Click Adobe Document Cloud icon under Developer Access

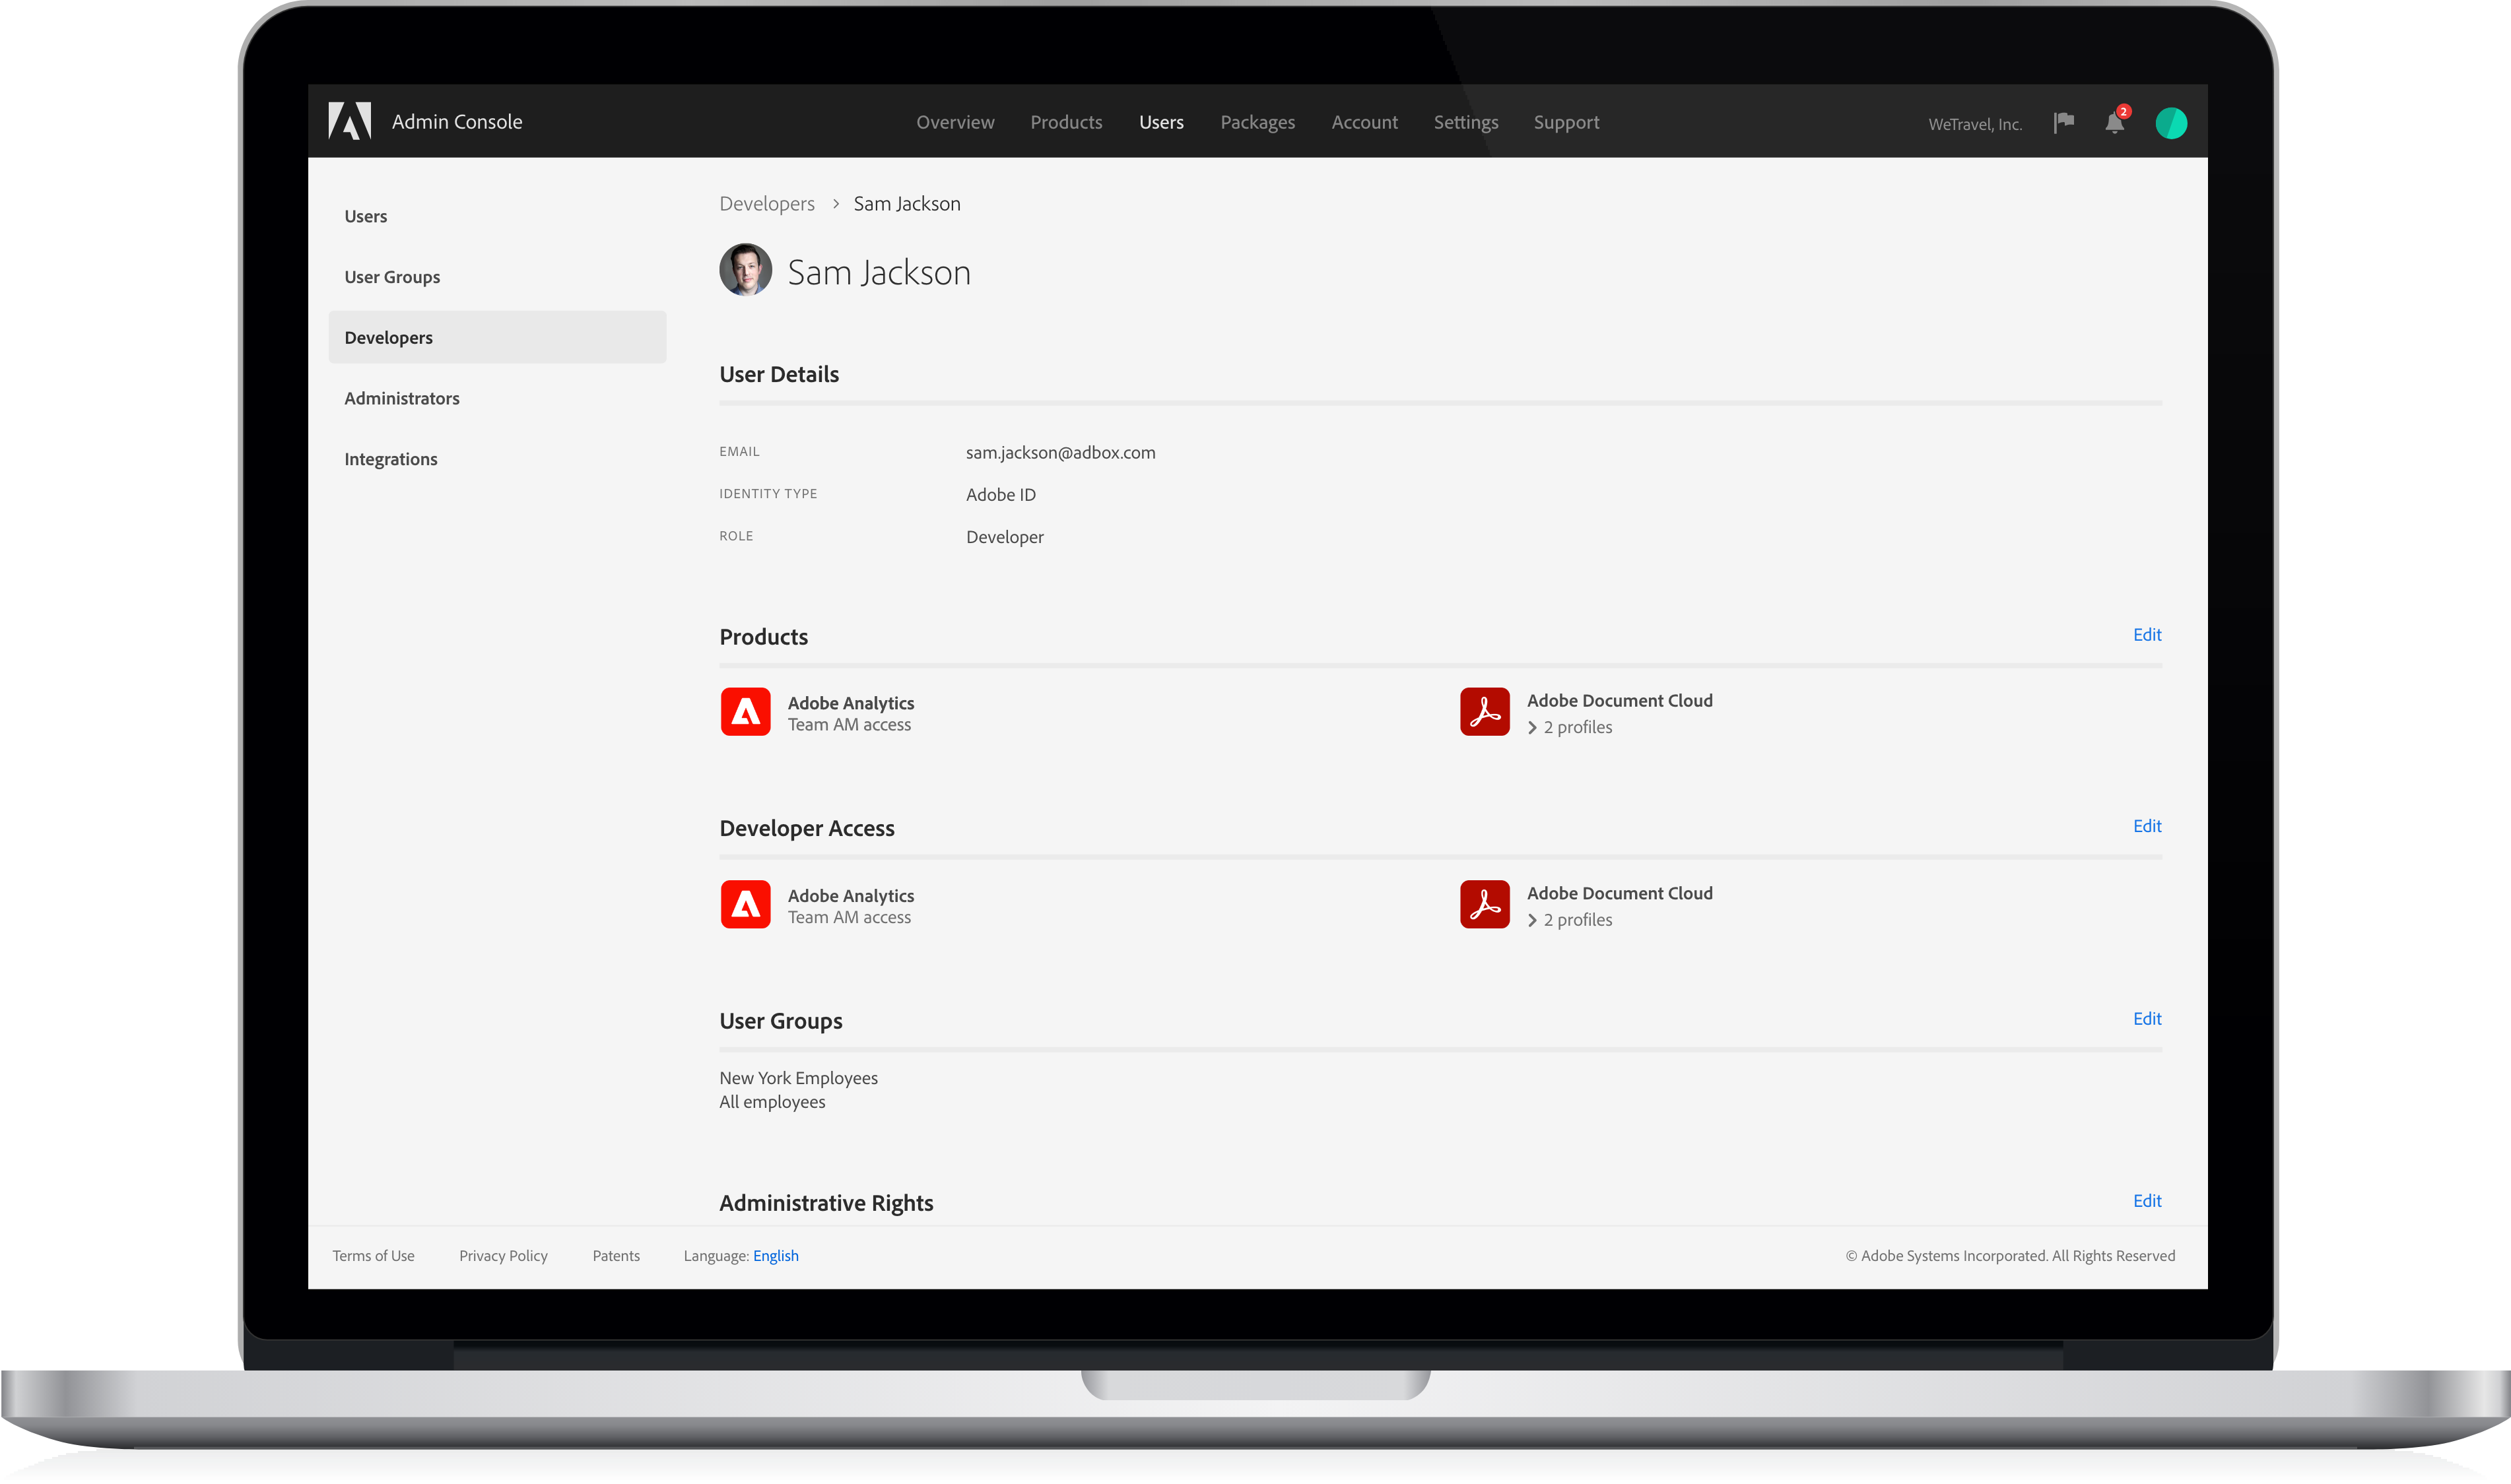click(1485, 904)
